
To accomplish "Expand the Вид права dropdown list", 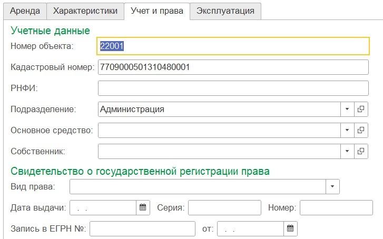I will click(x=332, y=186).
